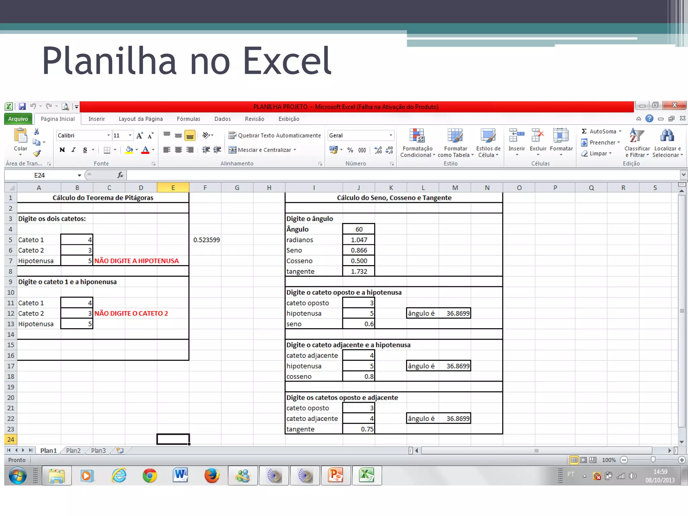The width and height of the screenshot is (688, 516).
Task: Open the Fonte dialog launcher
Action: pos(154,164)
